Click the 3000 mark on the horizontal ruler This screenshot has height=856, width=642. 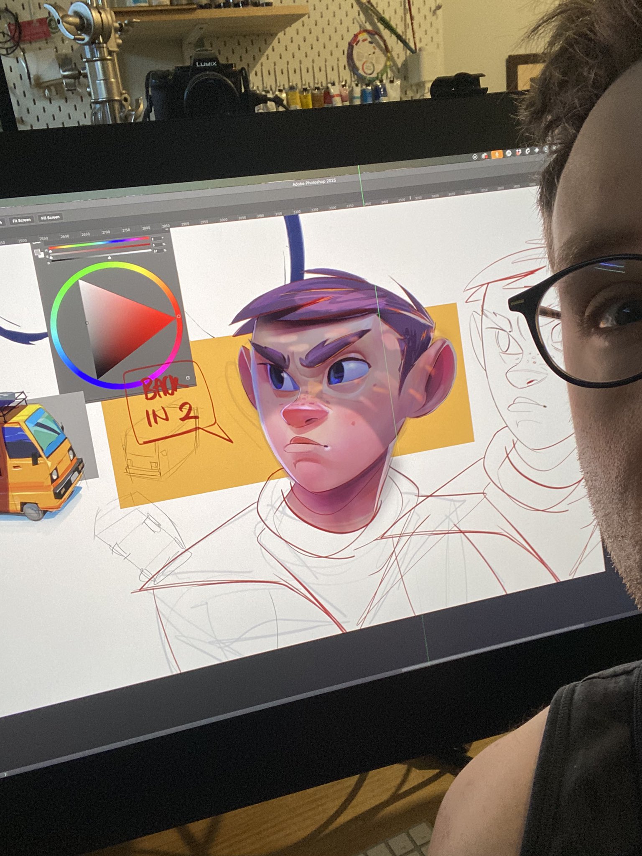coord(223,220)
